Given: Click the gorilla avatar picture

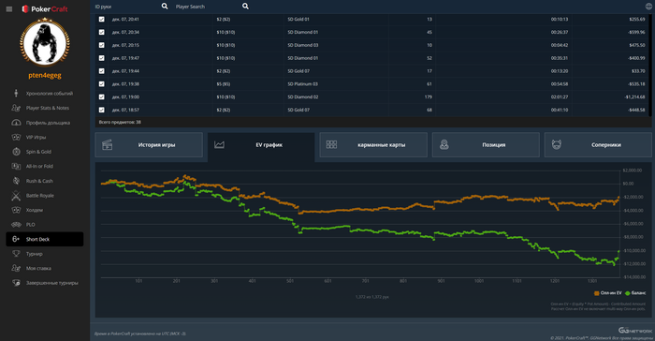Looking at the screenshot, I should pos(45,43).
